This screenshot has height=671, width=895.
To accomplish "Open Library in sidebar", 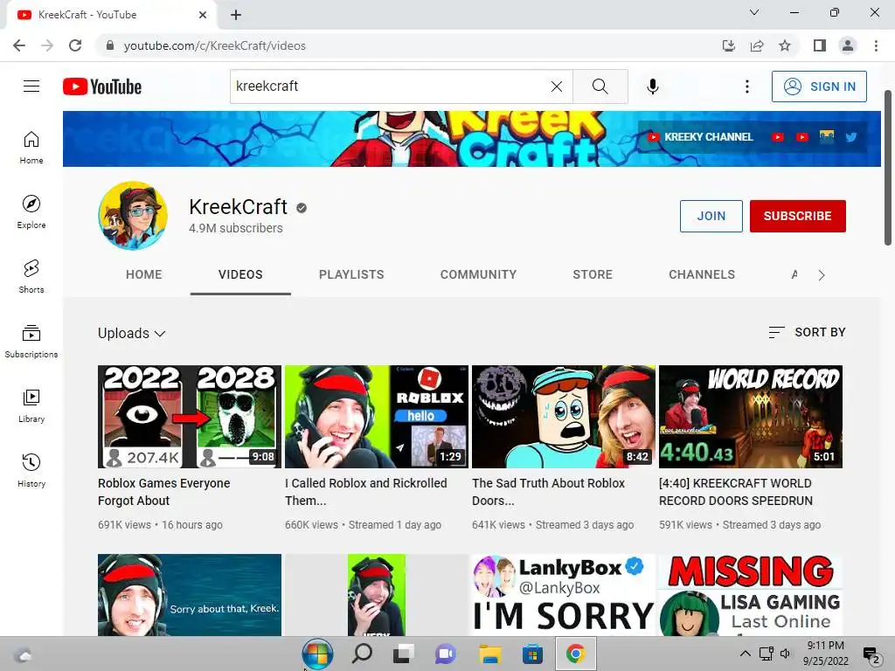I will [31, 405].
